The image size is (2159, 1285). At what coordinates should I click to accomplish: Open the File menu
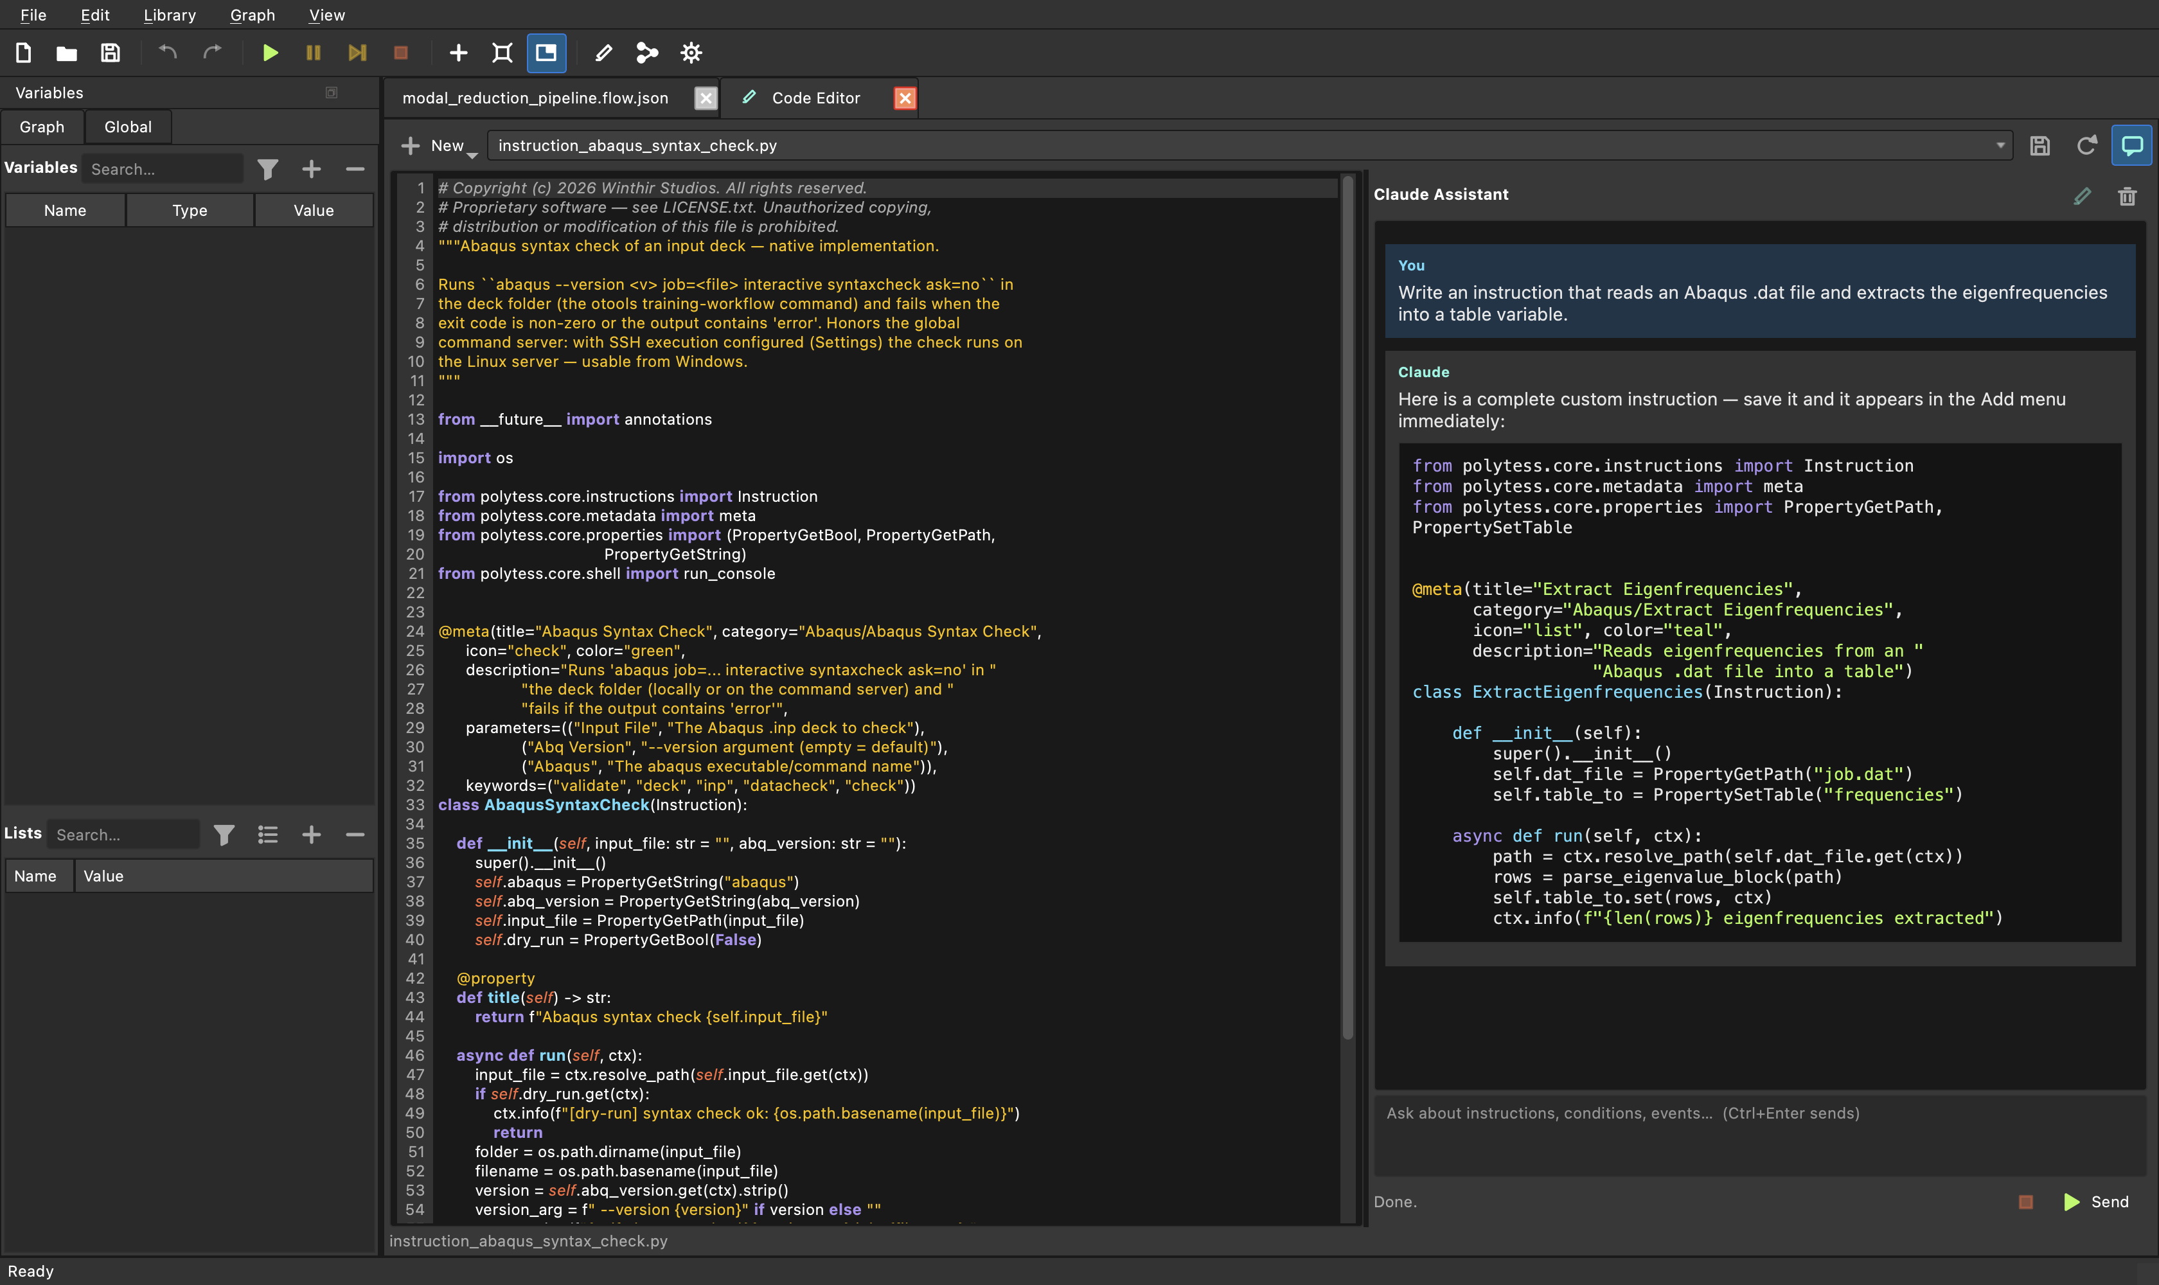33,15
